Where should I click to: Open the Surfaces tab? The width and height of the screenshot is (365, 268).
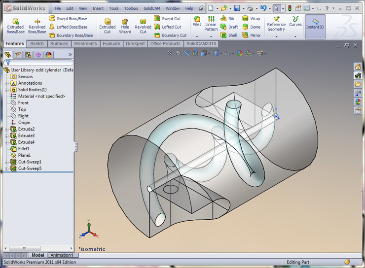[59, 44]
